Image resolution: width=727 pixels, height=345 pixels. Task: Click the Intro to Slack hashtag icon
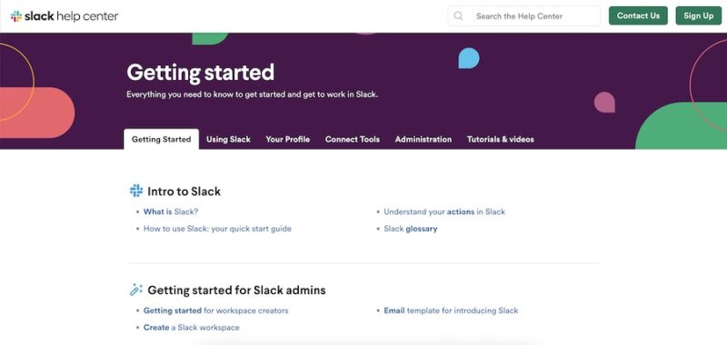(135, 191)
